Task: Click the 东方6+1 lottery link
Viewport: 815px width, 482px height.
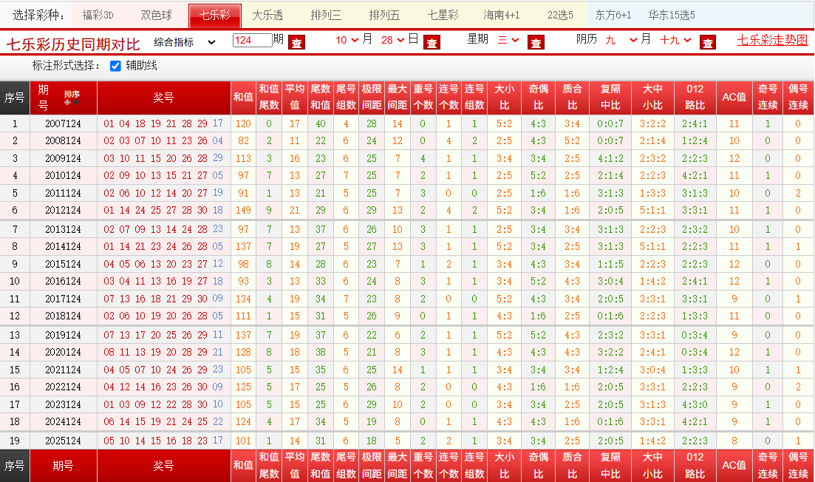Action: (x=613, y=16)
